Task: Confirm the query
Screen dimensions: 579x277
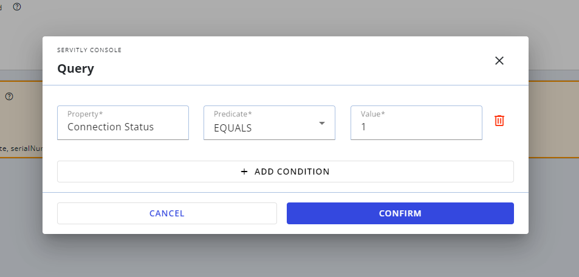Action: tap(400, 213)
